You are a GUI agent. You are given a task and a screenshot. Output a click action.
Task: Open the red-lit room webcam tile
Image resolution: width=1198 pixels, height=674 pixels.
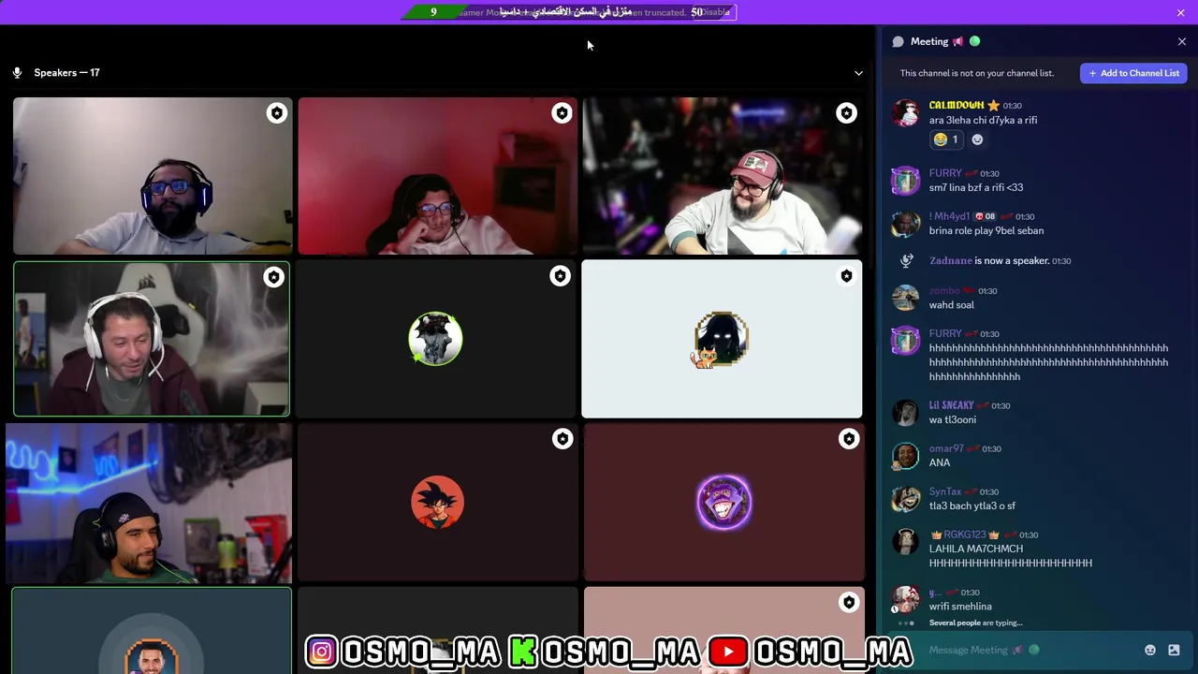coord(438,176)
